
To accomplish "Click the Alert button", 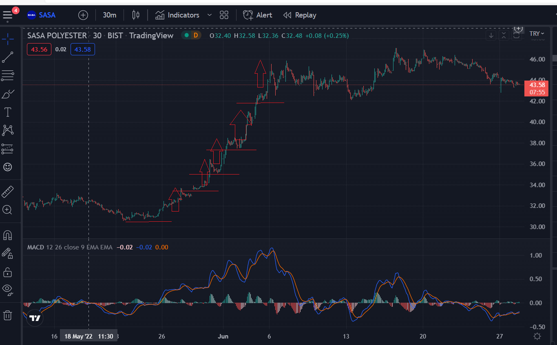I will [258, 15].
